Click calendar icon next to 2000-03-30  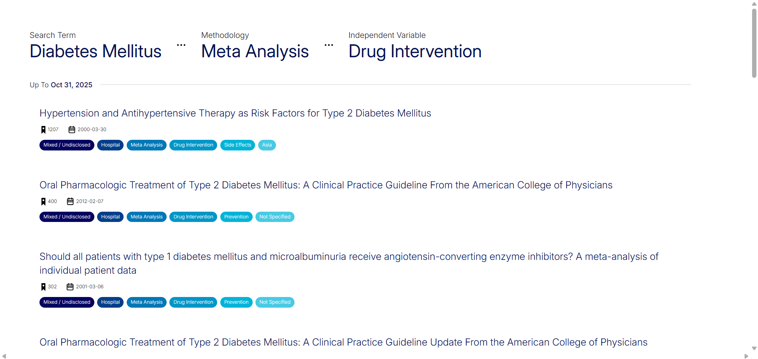coord(72,130)
